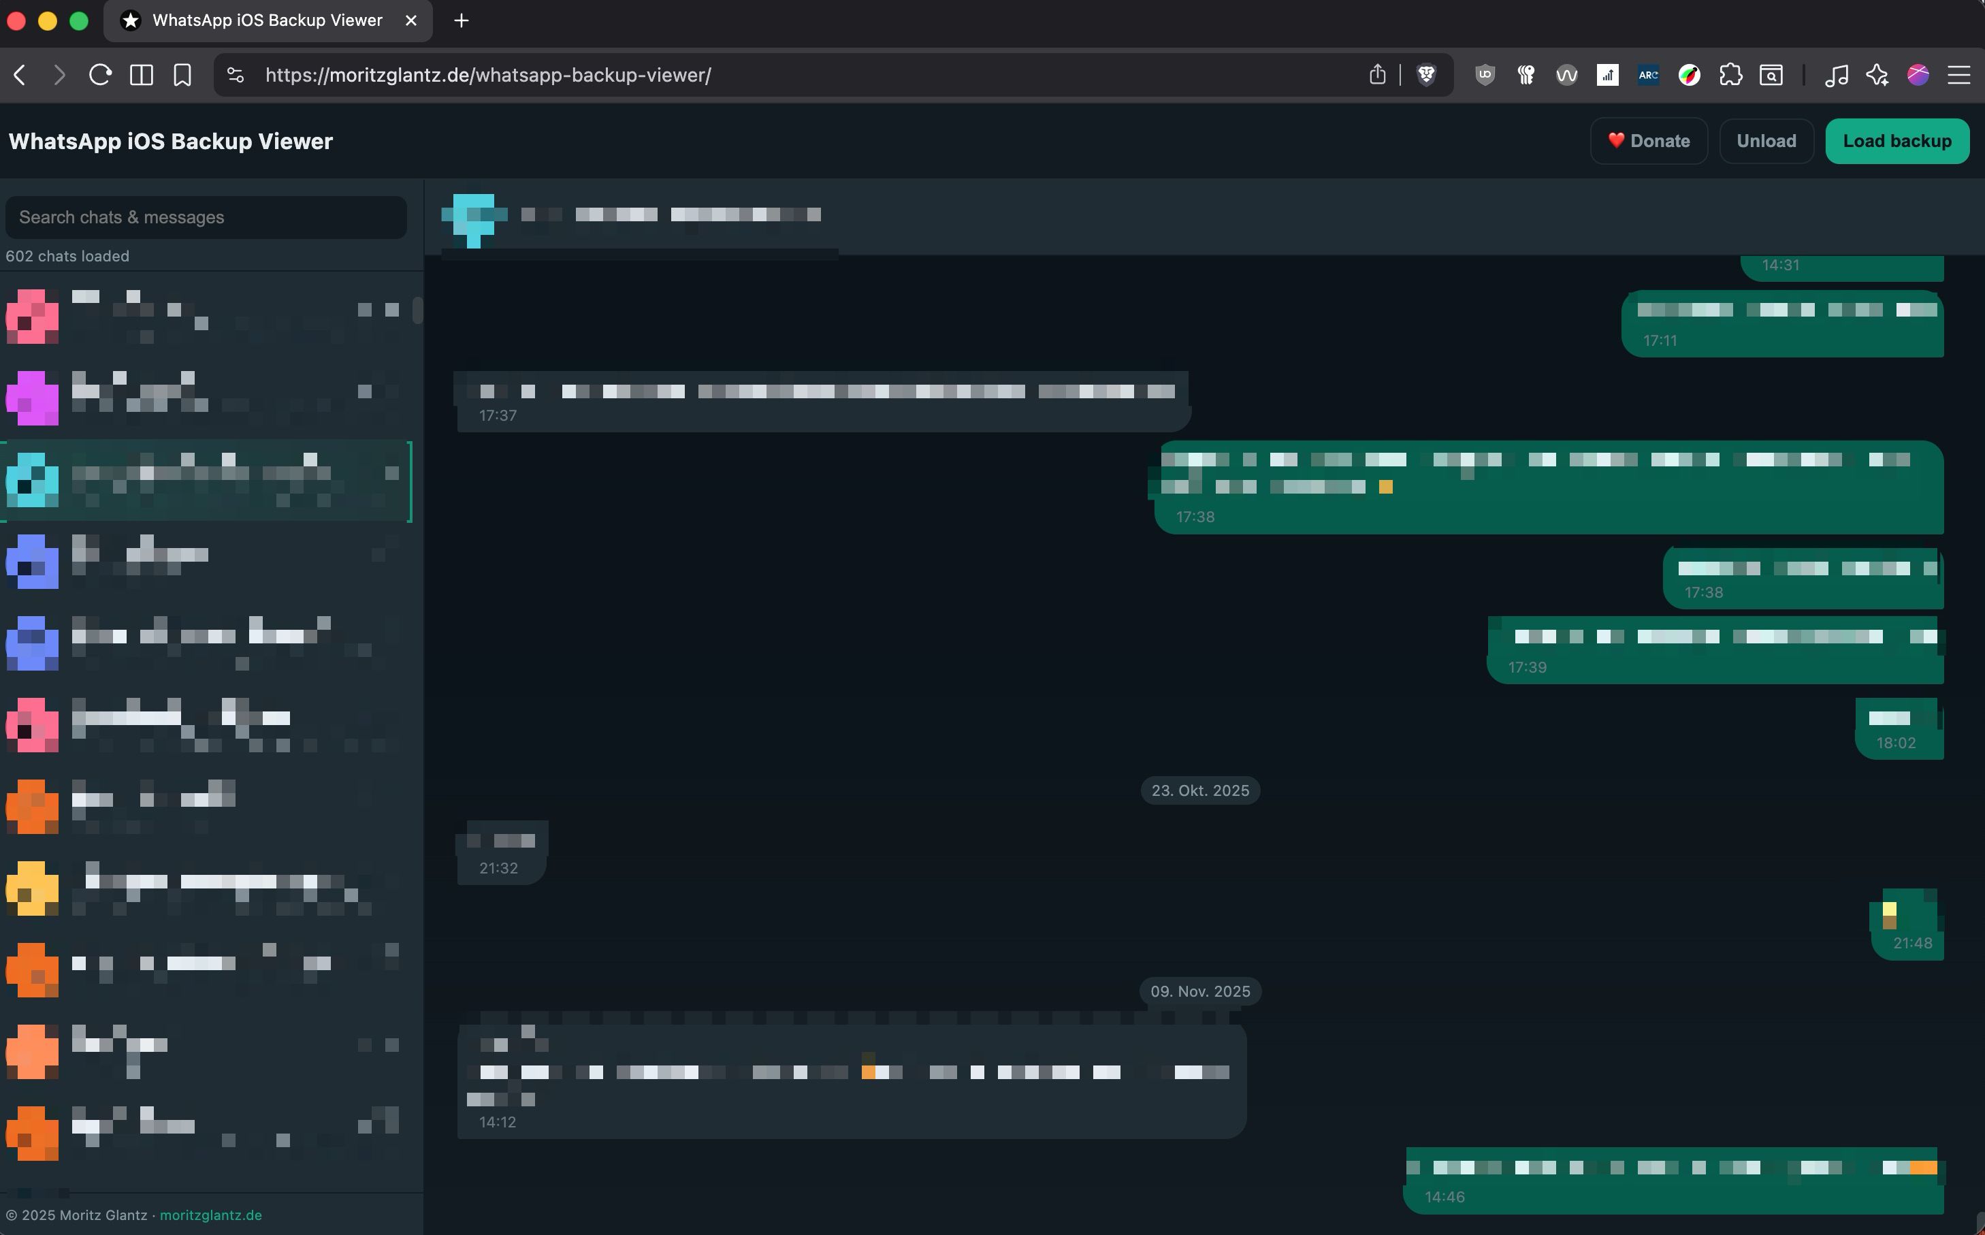1985x1235 pixels.
Task: Click the sent message timestamped 18:02
Action: point(1899,728)
